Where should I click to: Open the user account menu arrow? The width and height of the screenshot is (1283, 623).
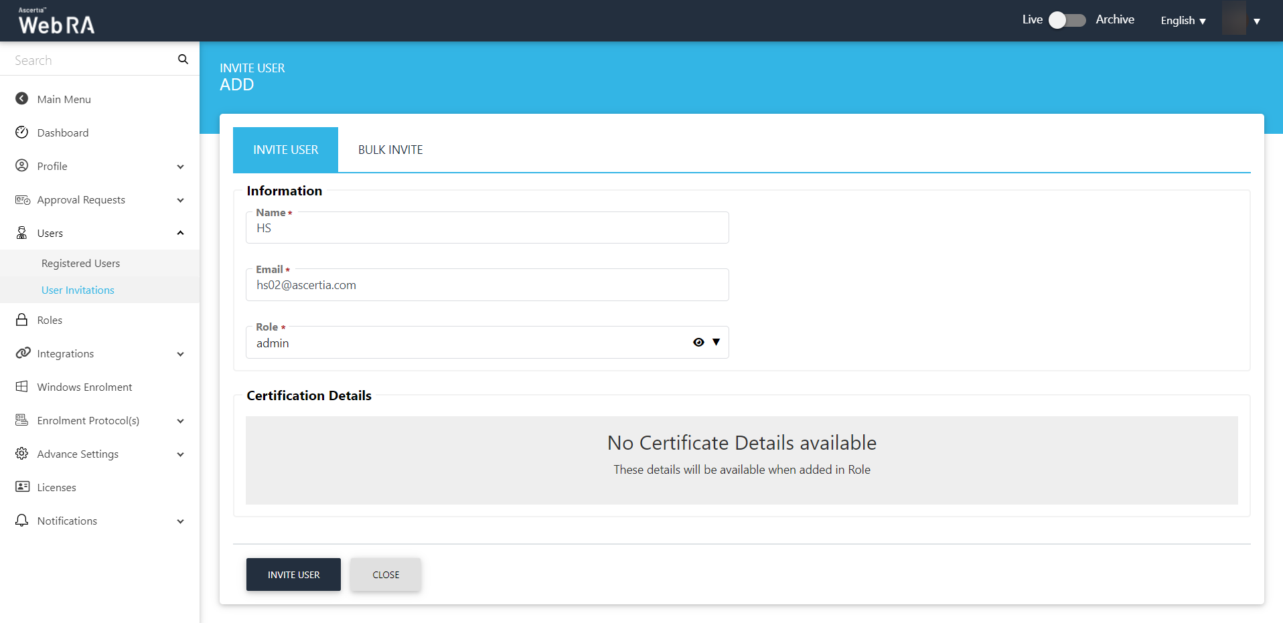(x=1257, y=21)
